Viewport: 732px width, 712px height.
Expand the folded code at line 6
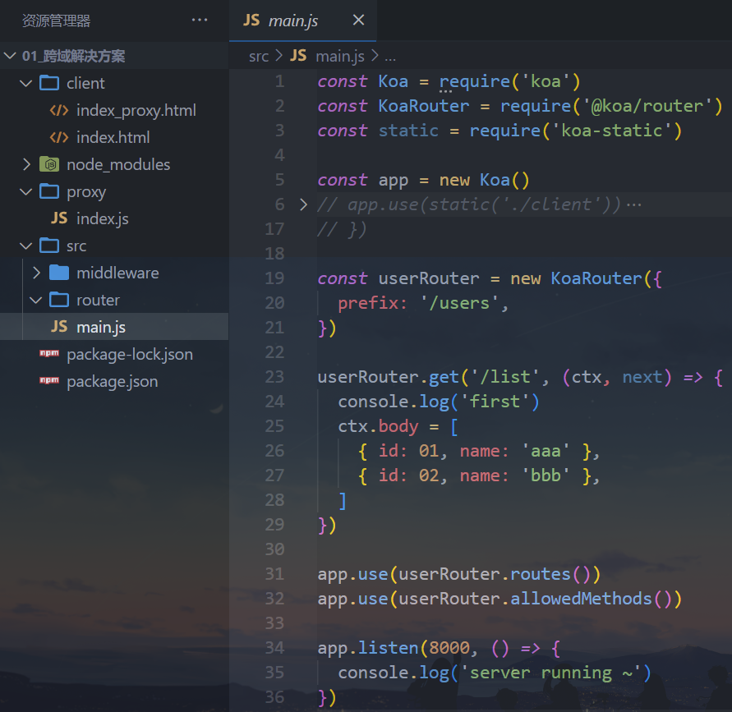(x=303, y=204)
